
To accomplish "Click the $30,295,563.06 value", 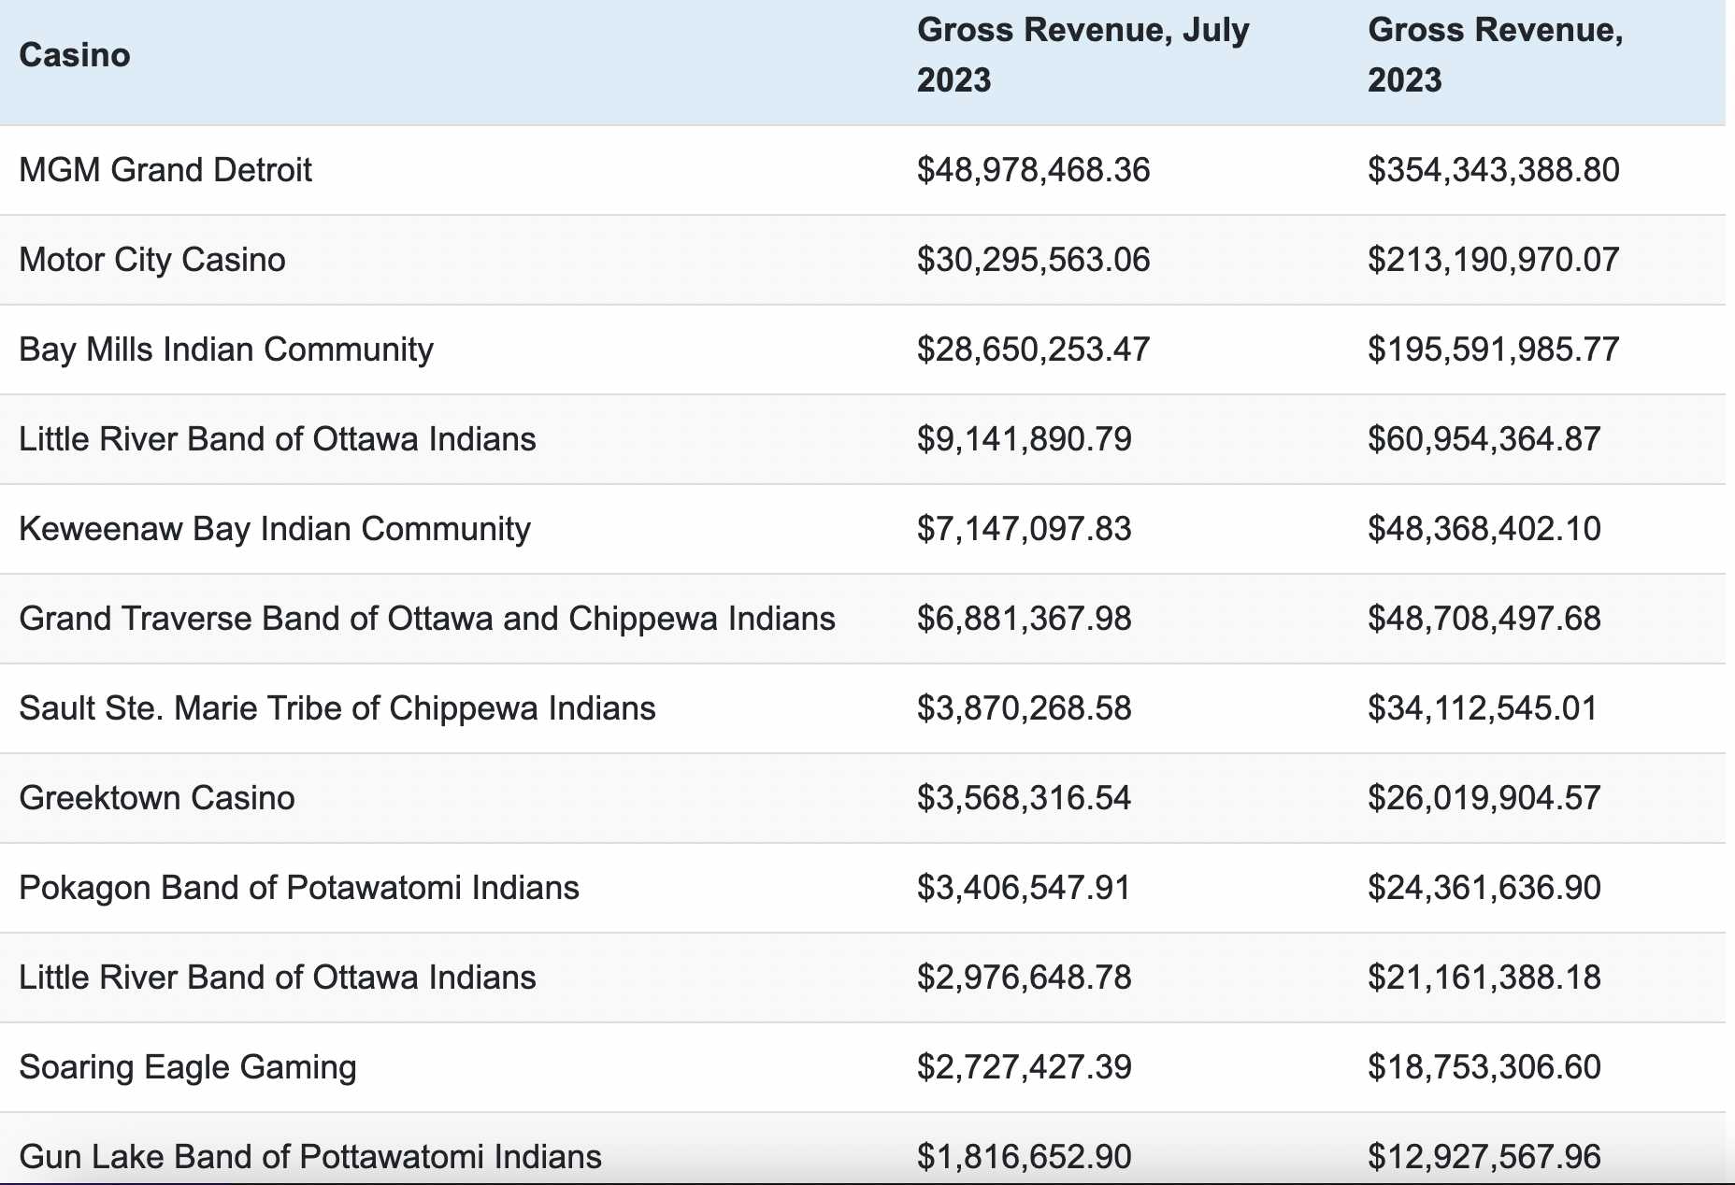I will click(1034, 260).
